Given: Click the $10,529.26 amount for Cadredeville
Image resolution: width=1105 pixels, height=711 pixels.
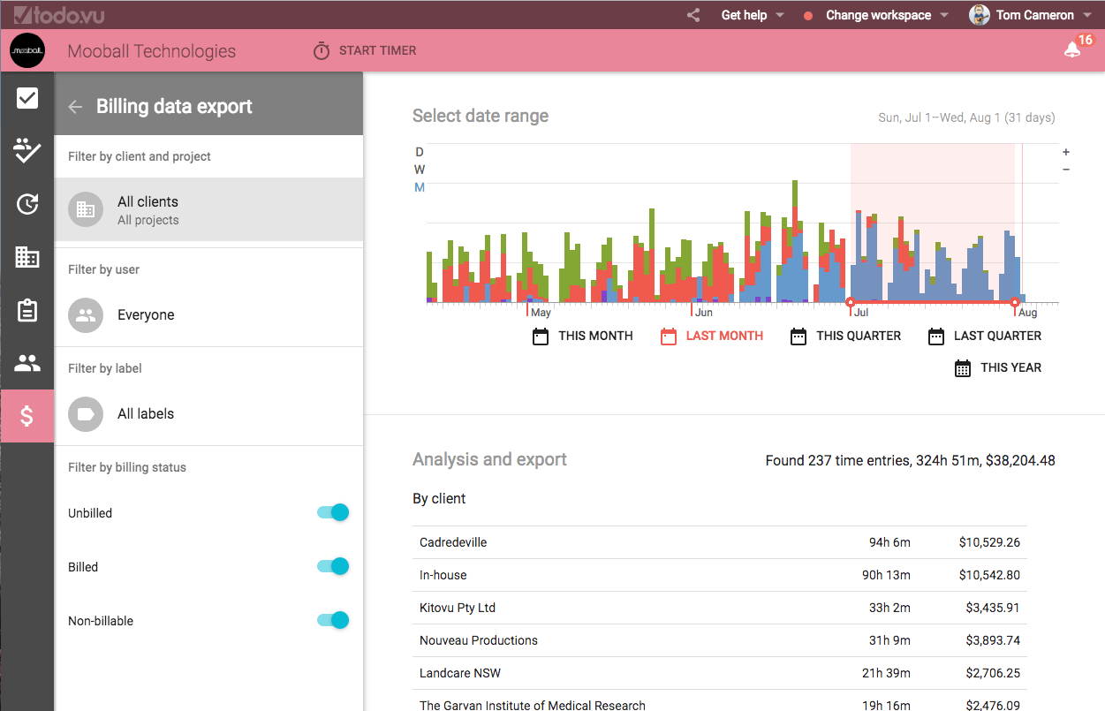Looking at the screenshot, I should pos(989,542).
